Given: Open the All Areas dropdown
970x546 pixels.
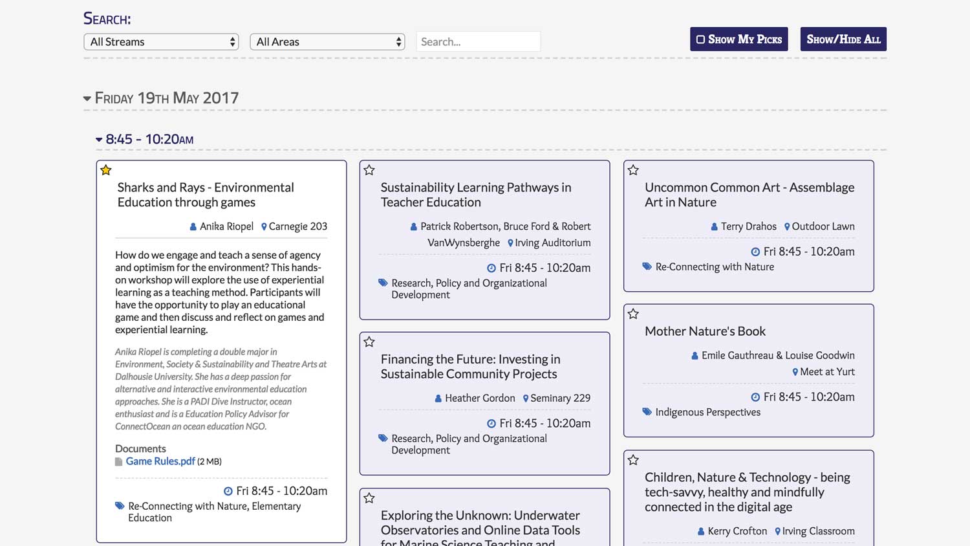Looking at the screenshot, I should click(x=327, y=42).
